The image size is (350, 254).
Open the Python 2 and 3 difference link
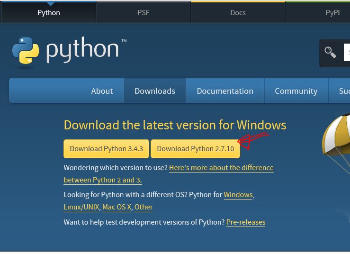point(169,174)
